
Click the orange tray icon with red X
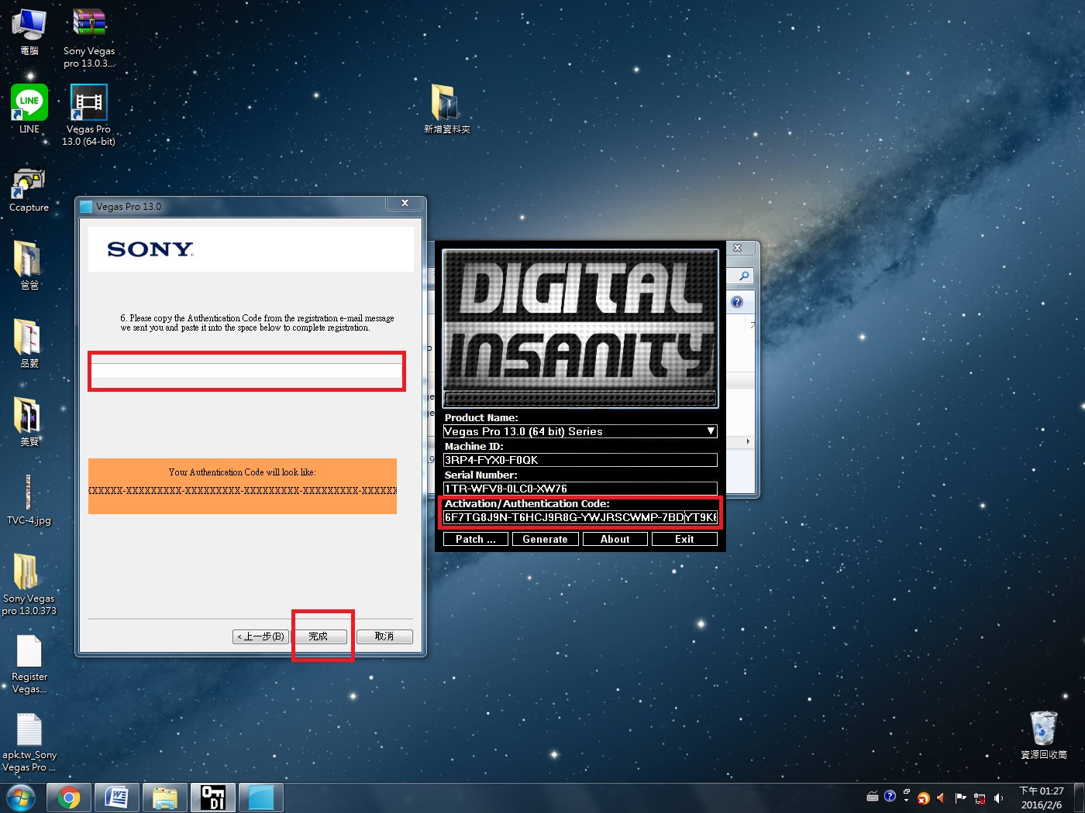tap(923, 798)
